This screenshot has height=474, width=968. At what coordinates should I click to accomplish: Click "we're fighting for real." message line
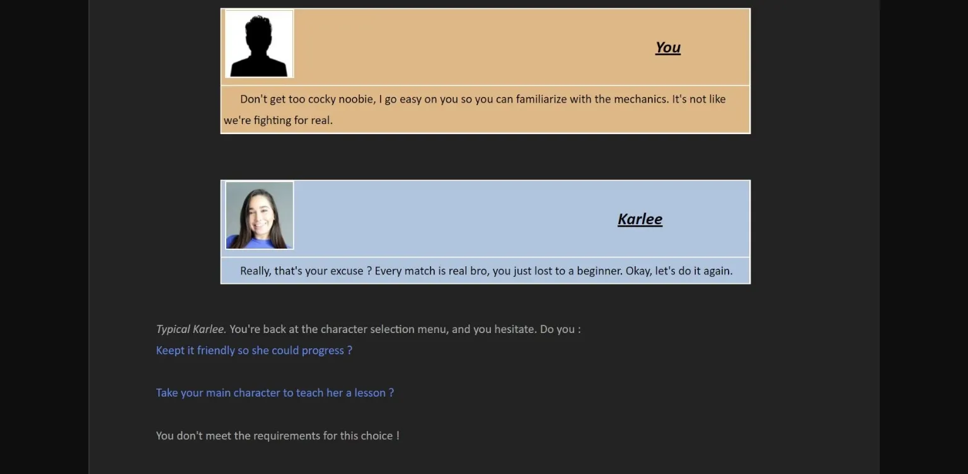coord(278,120)
